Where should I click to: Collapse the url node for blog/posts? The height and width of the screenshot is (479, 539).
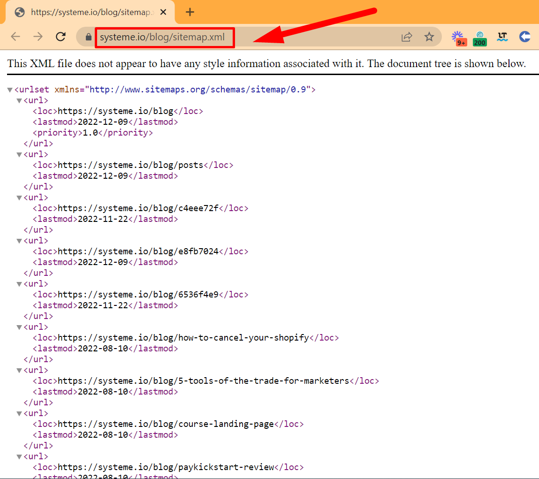tap(19, 154)
